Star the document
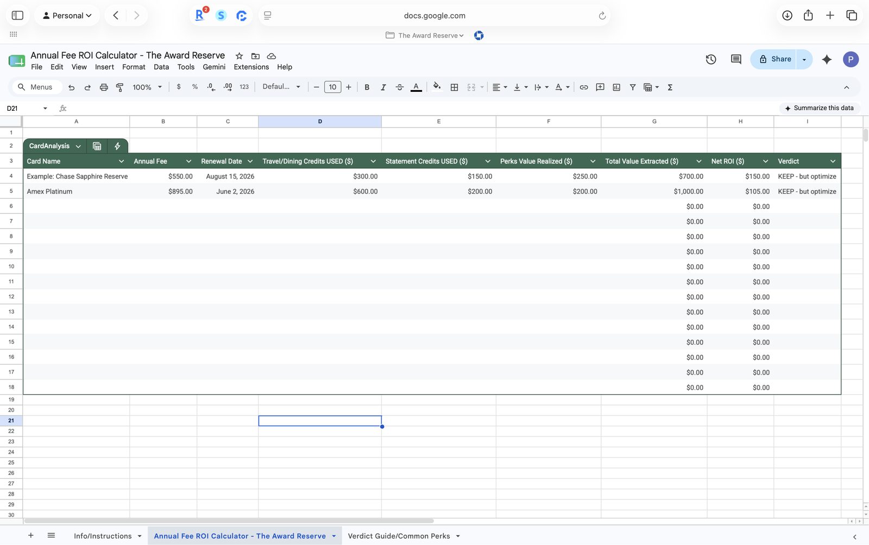The image size is (869, 545). 239,56
